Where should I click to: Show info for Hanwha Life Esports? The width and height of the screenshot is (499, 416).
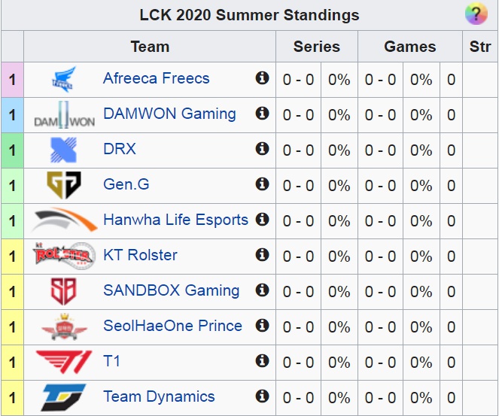[x=262, y=219]
